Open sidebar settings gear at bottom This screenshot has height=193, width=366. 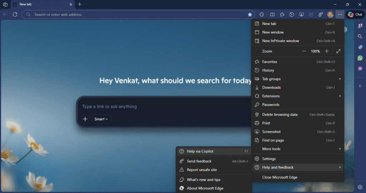coord(360,187)
